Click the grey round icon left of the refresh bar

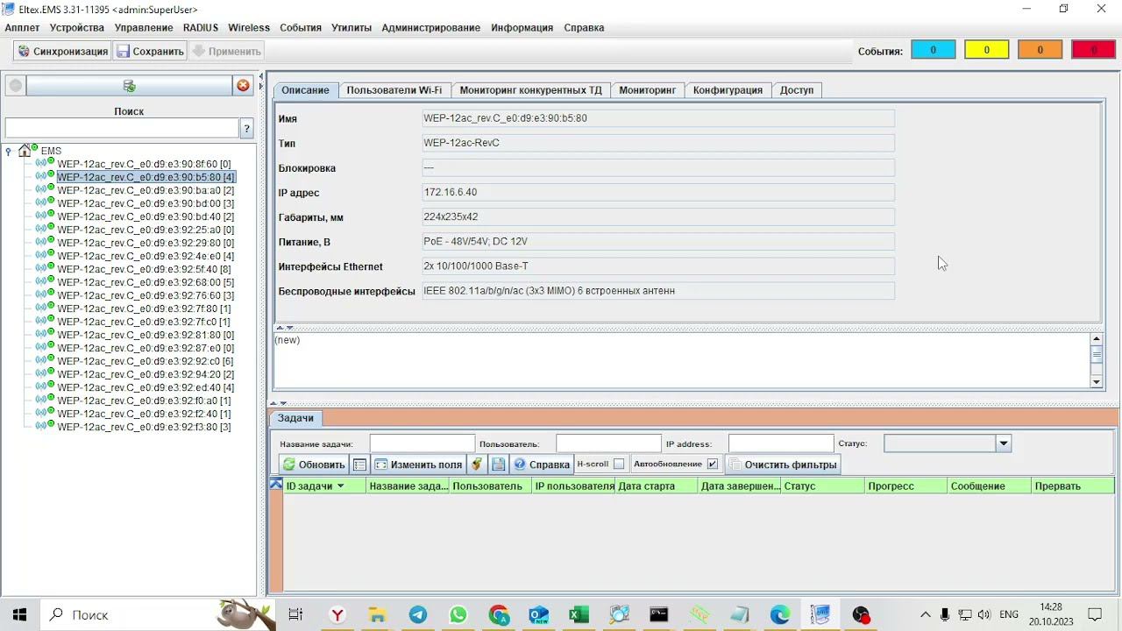[15, 85]
